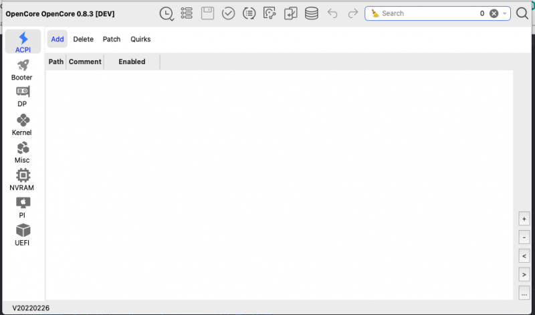
Task: Remove a row with the minus button
Action: 524,237
